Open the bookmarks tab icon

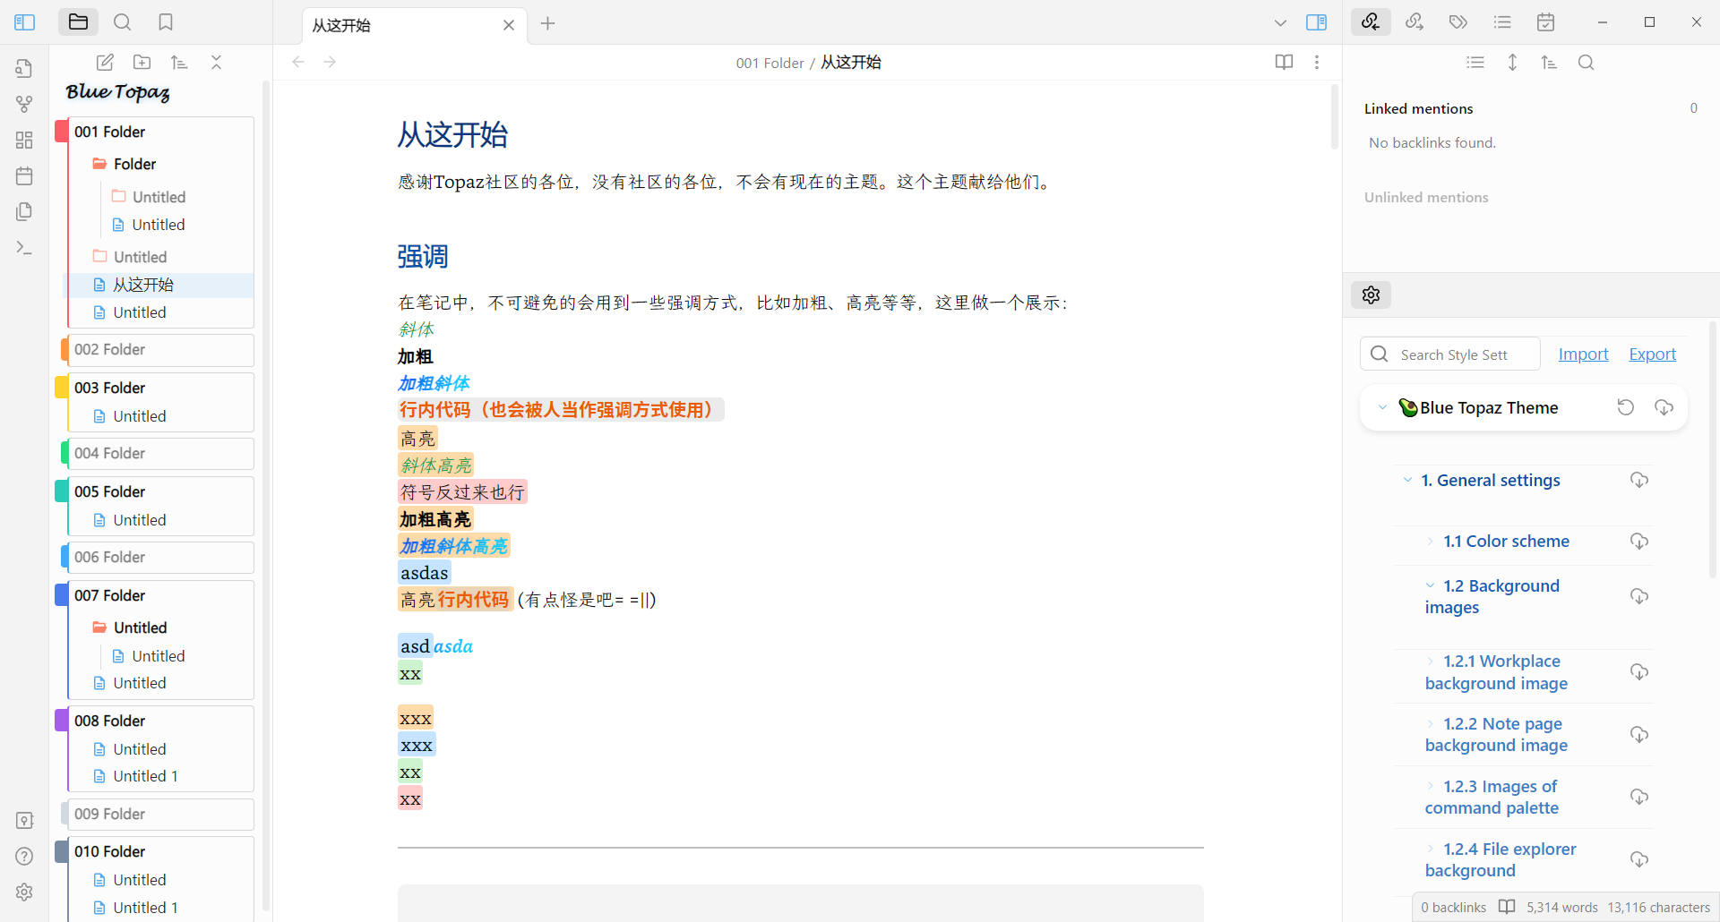pyautogui.click(x=166, y=22)
